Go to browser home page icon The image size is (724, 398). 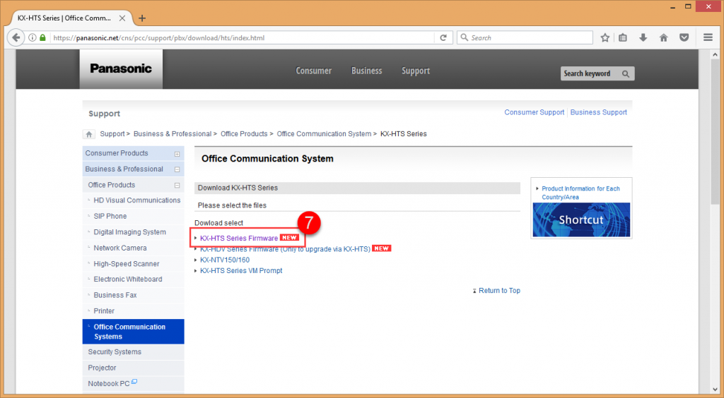tap(663, 38)
